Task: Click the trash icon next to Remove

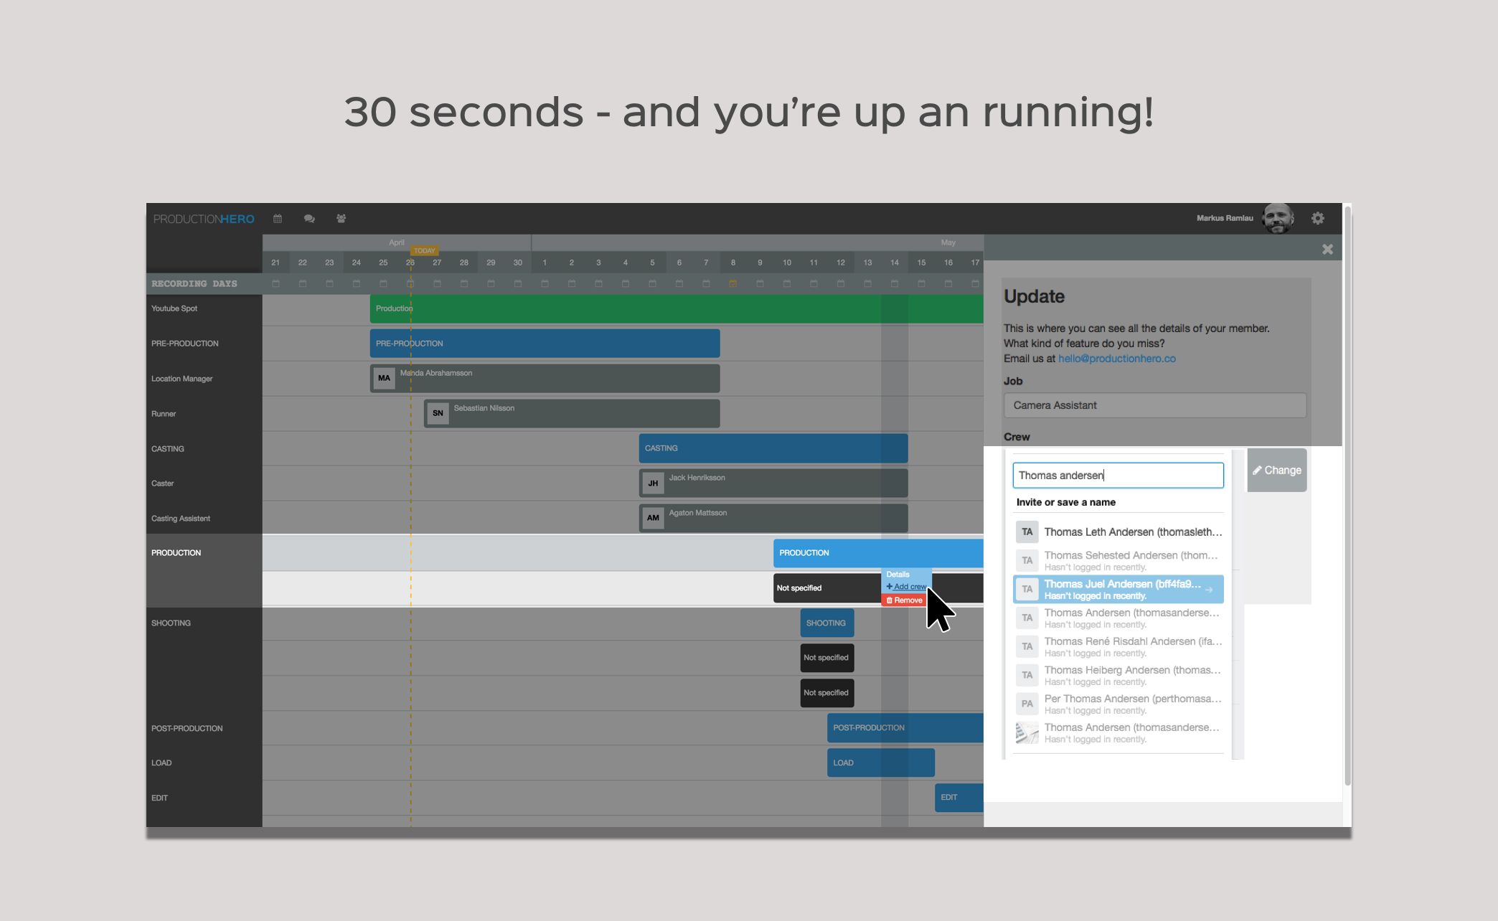Action: [x=890, y=600]
